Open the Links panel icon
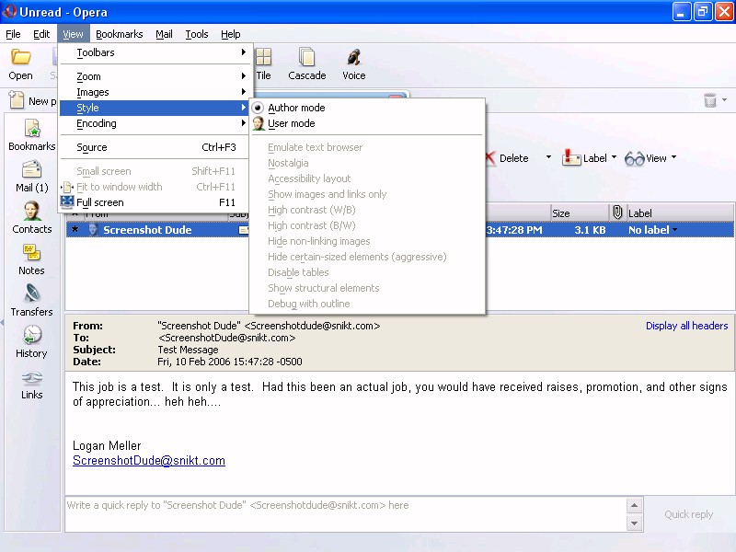 pyautogui.click(x=31, y=383)
